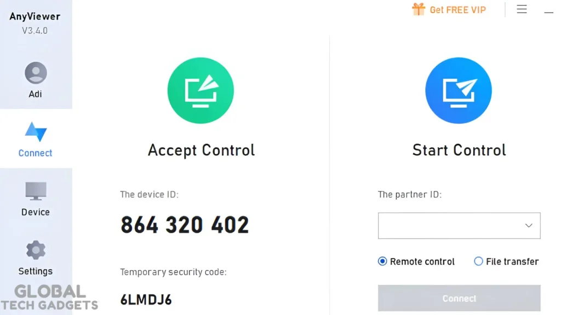Select the File transfer radio button
Image resolution: width=561 pixels, height=315 pixels.
point(478,261)
